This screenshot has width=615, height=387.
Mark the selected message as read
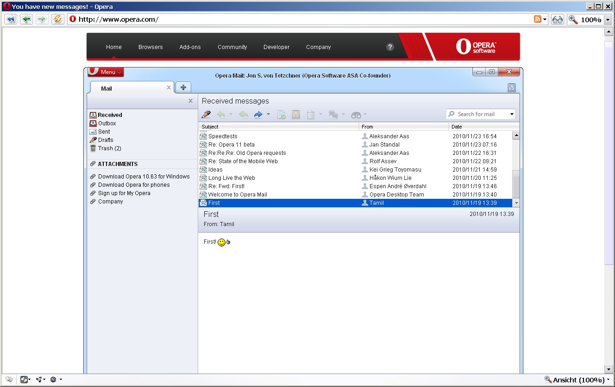pyautogui.click(x=281, y=114)
